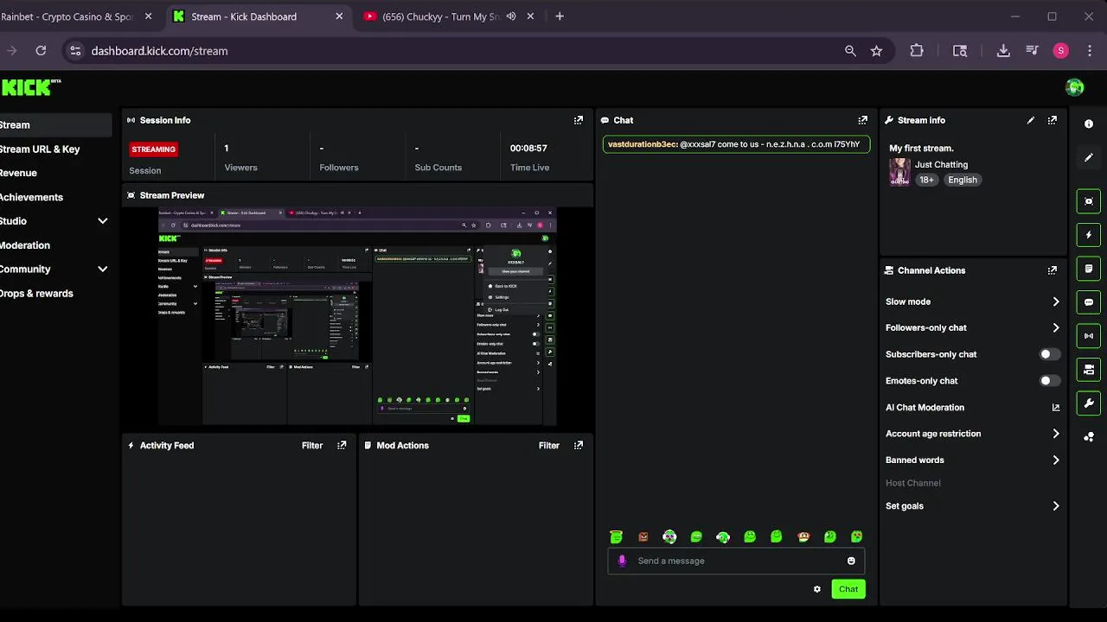
Task: Click username vastdurationb3ec in chat
Action: tap(643, 144)
